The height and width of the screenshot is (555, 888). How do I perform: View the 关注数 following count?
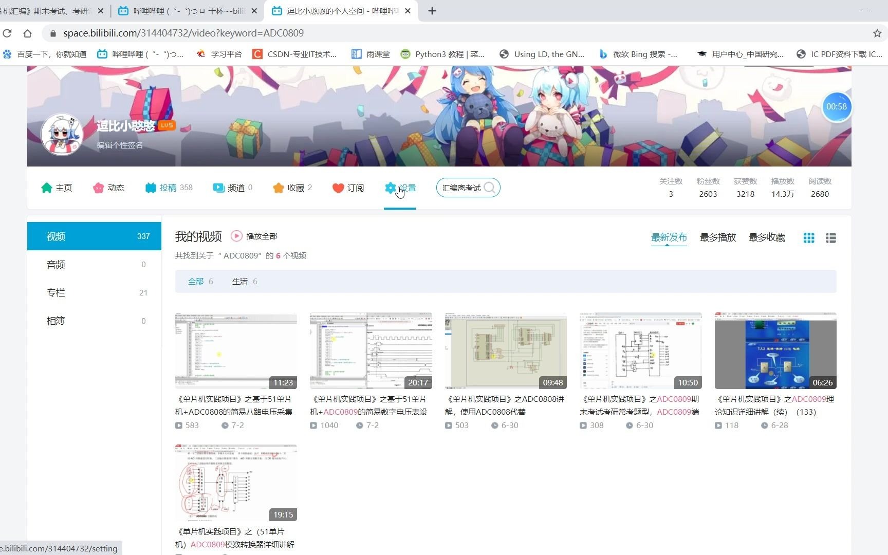point(671,188)
